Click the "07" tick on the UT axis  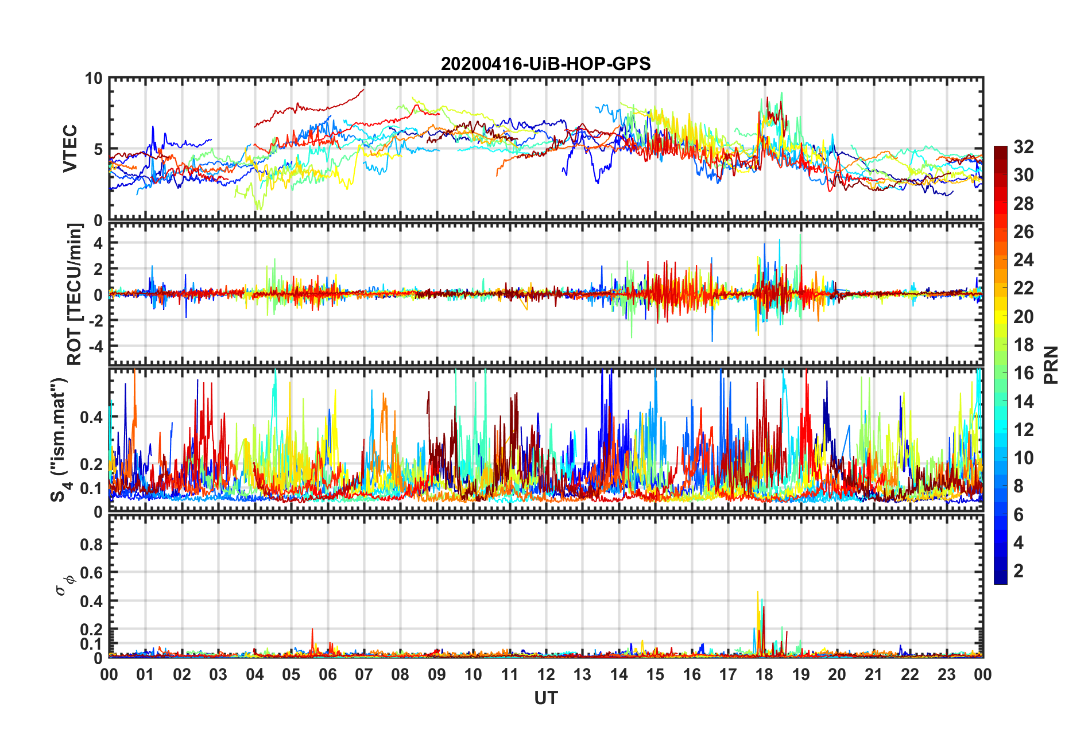coord(364,674)
